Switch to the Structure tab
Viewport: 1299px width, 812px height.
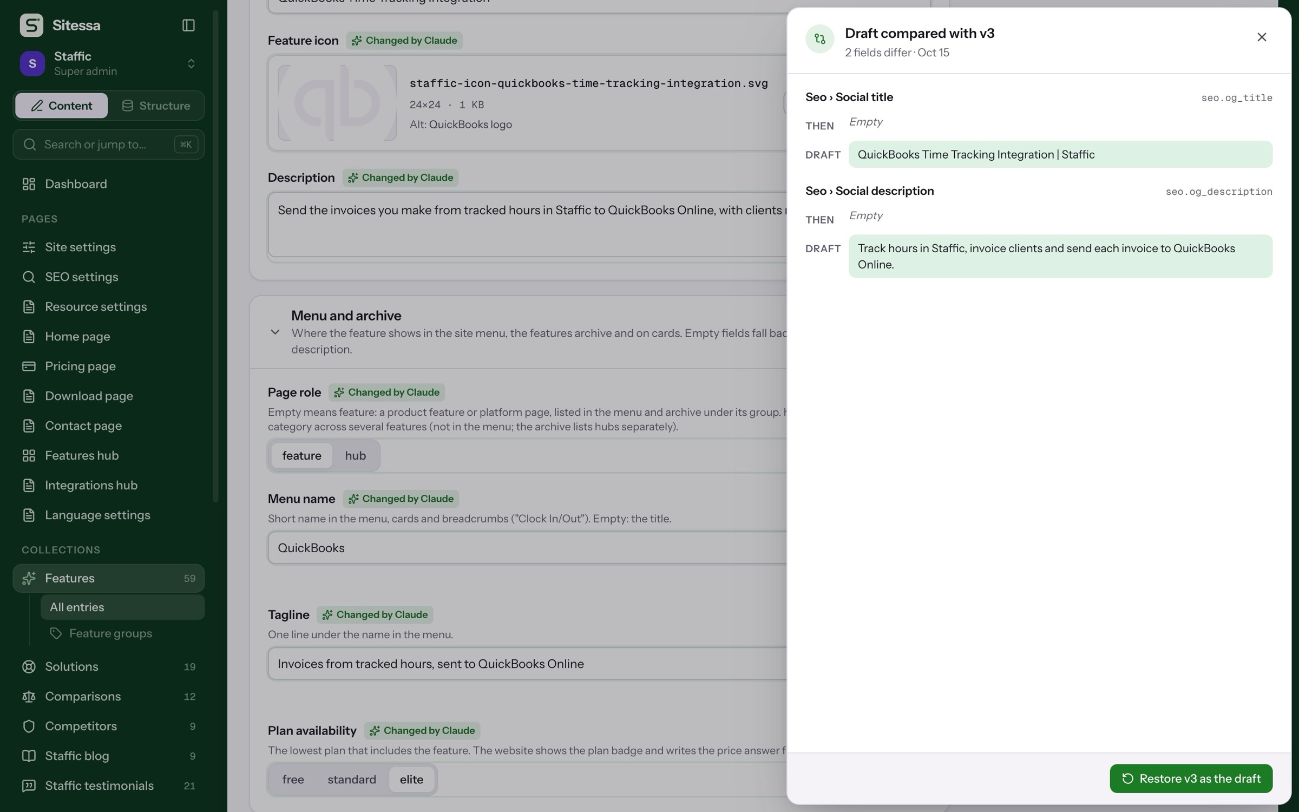click(156, 106)
